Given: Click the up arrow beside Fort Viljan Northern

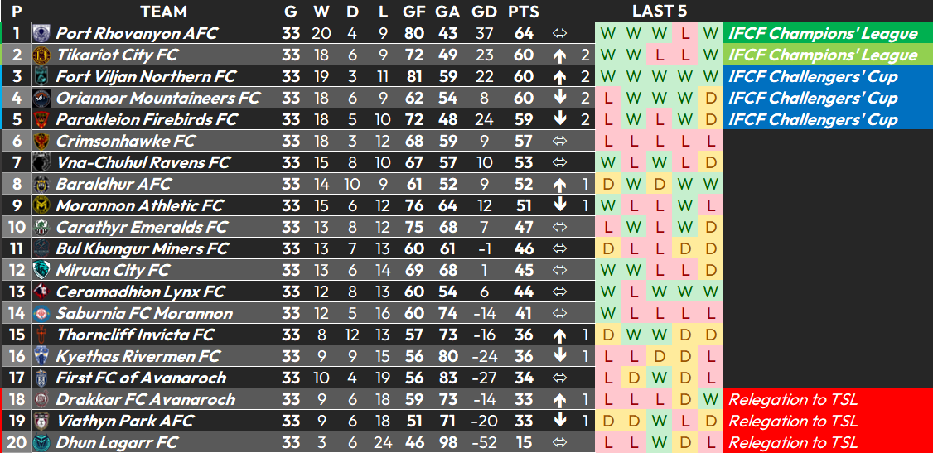Looking at the screenshot, I should pos(559,77).
